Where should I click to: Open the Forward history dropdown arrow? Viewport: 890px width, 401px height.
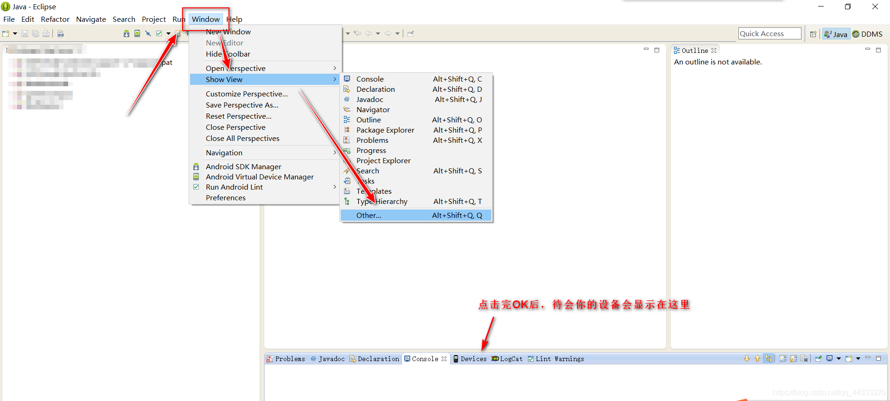[397, 33]
